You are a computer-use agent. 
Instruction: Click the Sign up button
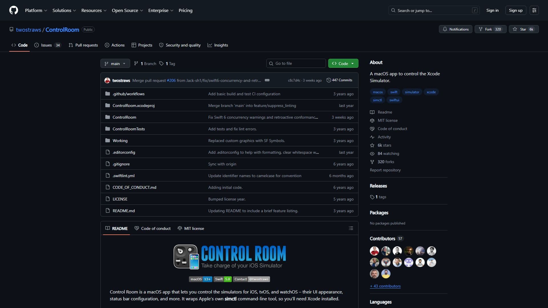click(x=515, y=10)
